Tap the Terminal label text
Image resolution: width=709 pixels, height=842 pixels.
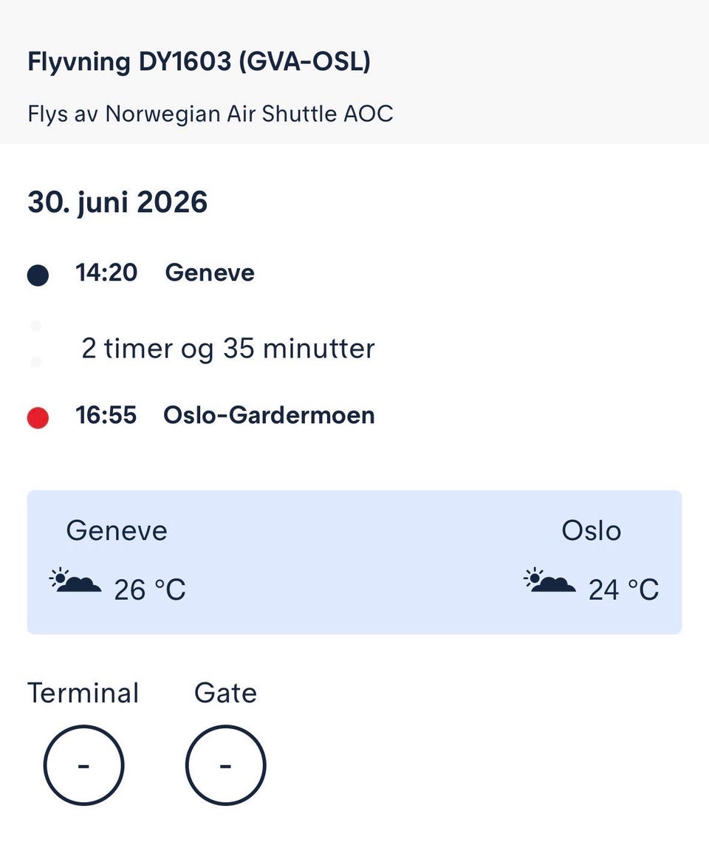point(83,694)
